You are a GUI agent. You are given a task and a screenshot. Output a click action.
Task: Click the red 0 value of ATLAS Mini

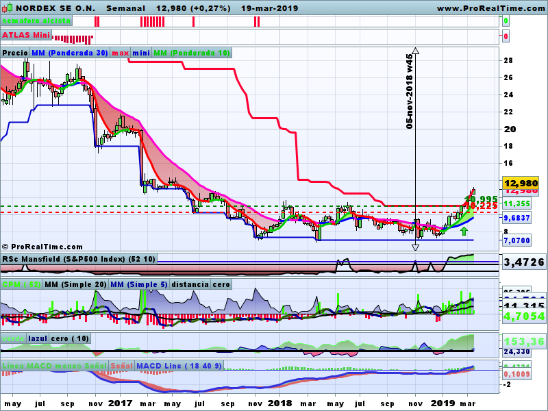coord(506,36)
